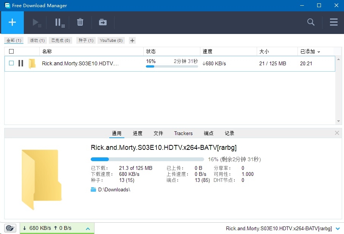Click the snail speed-limit icon in status bar
Screen dimensions: 344x234
pos(10,228)
